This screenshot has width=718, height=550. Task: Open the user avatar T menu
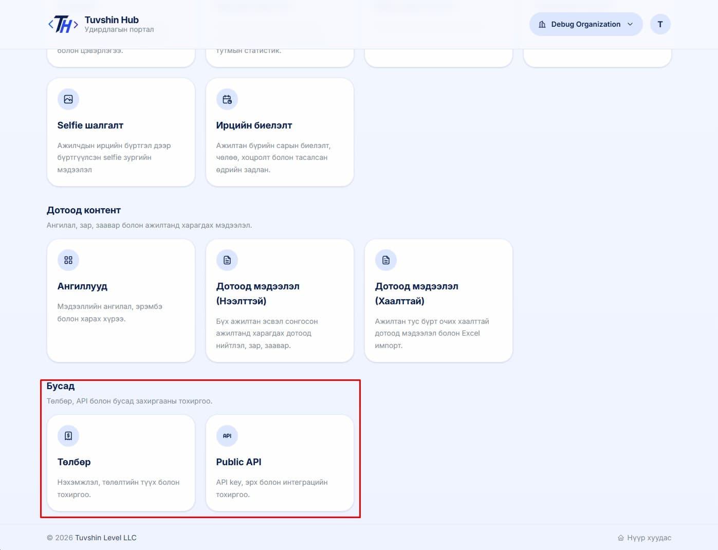pos(660,24)
